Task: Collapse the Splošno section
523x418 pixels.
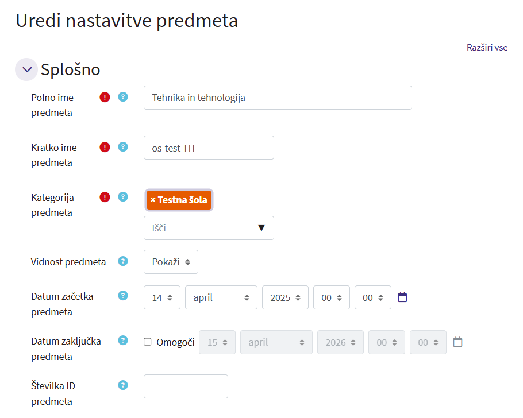Action: 26,69
